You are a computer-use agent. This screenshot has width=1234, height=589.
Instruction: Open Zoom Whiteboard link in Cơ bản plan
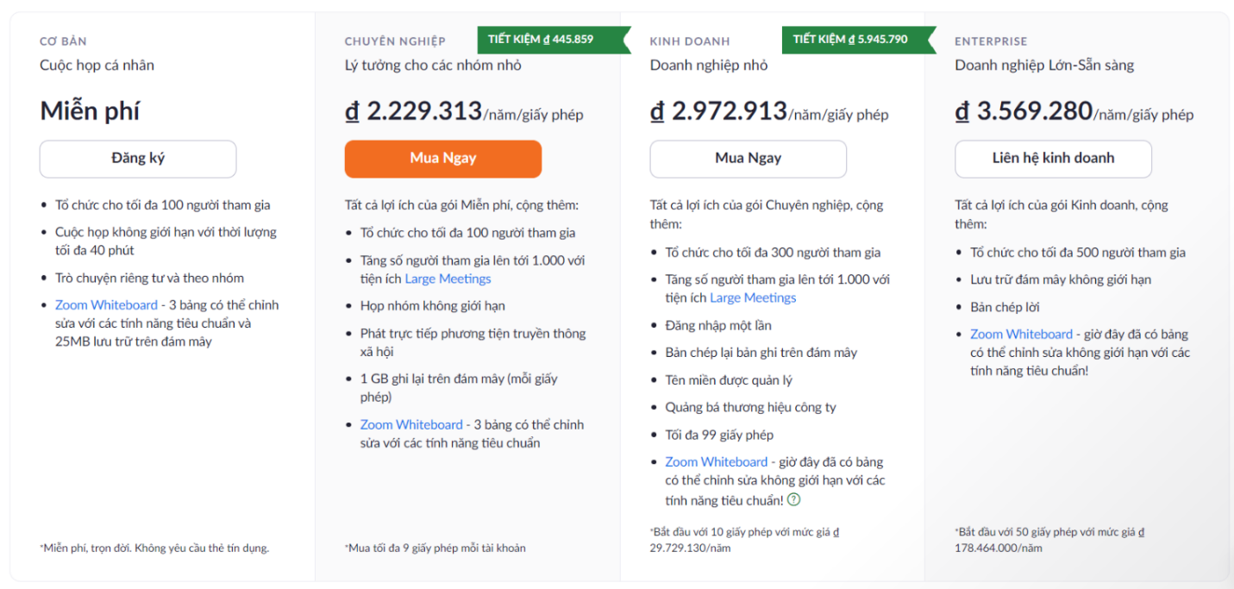(x=106, y=305)
